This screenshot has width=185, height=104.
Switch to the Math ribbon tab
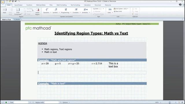9,5
